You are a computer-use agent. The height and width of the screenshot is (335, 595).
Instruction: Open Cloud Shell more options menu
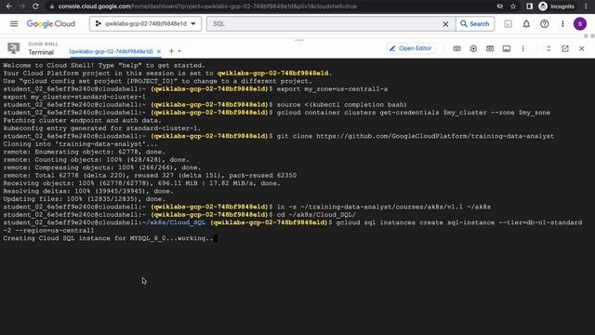(522, 48)
